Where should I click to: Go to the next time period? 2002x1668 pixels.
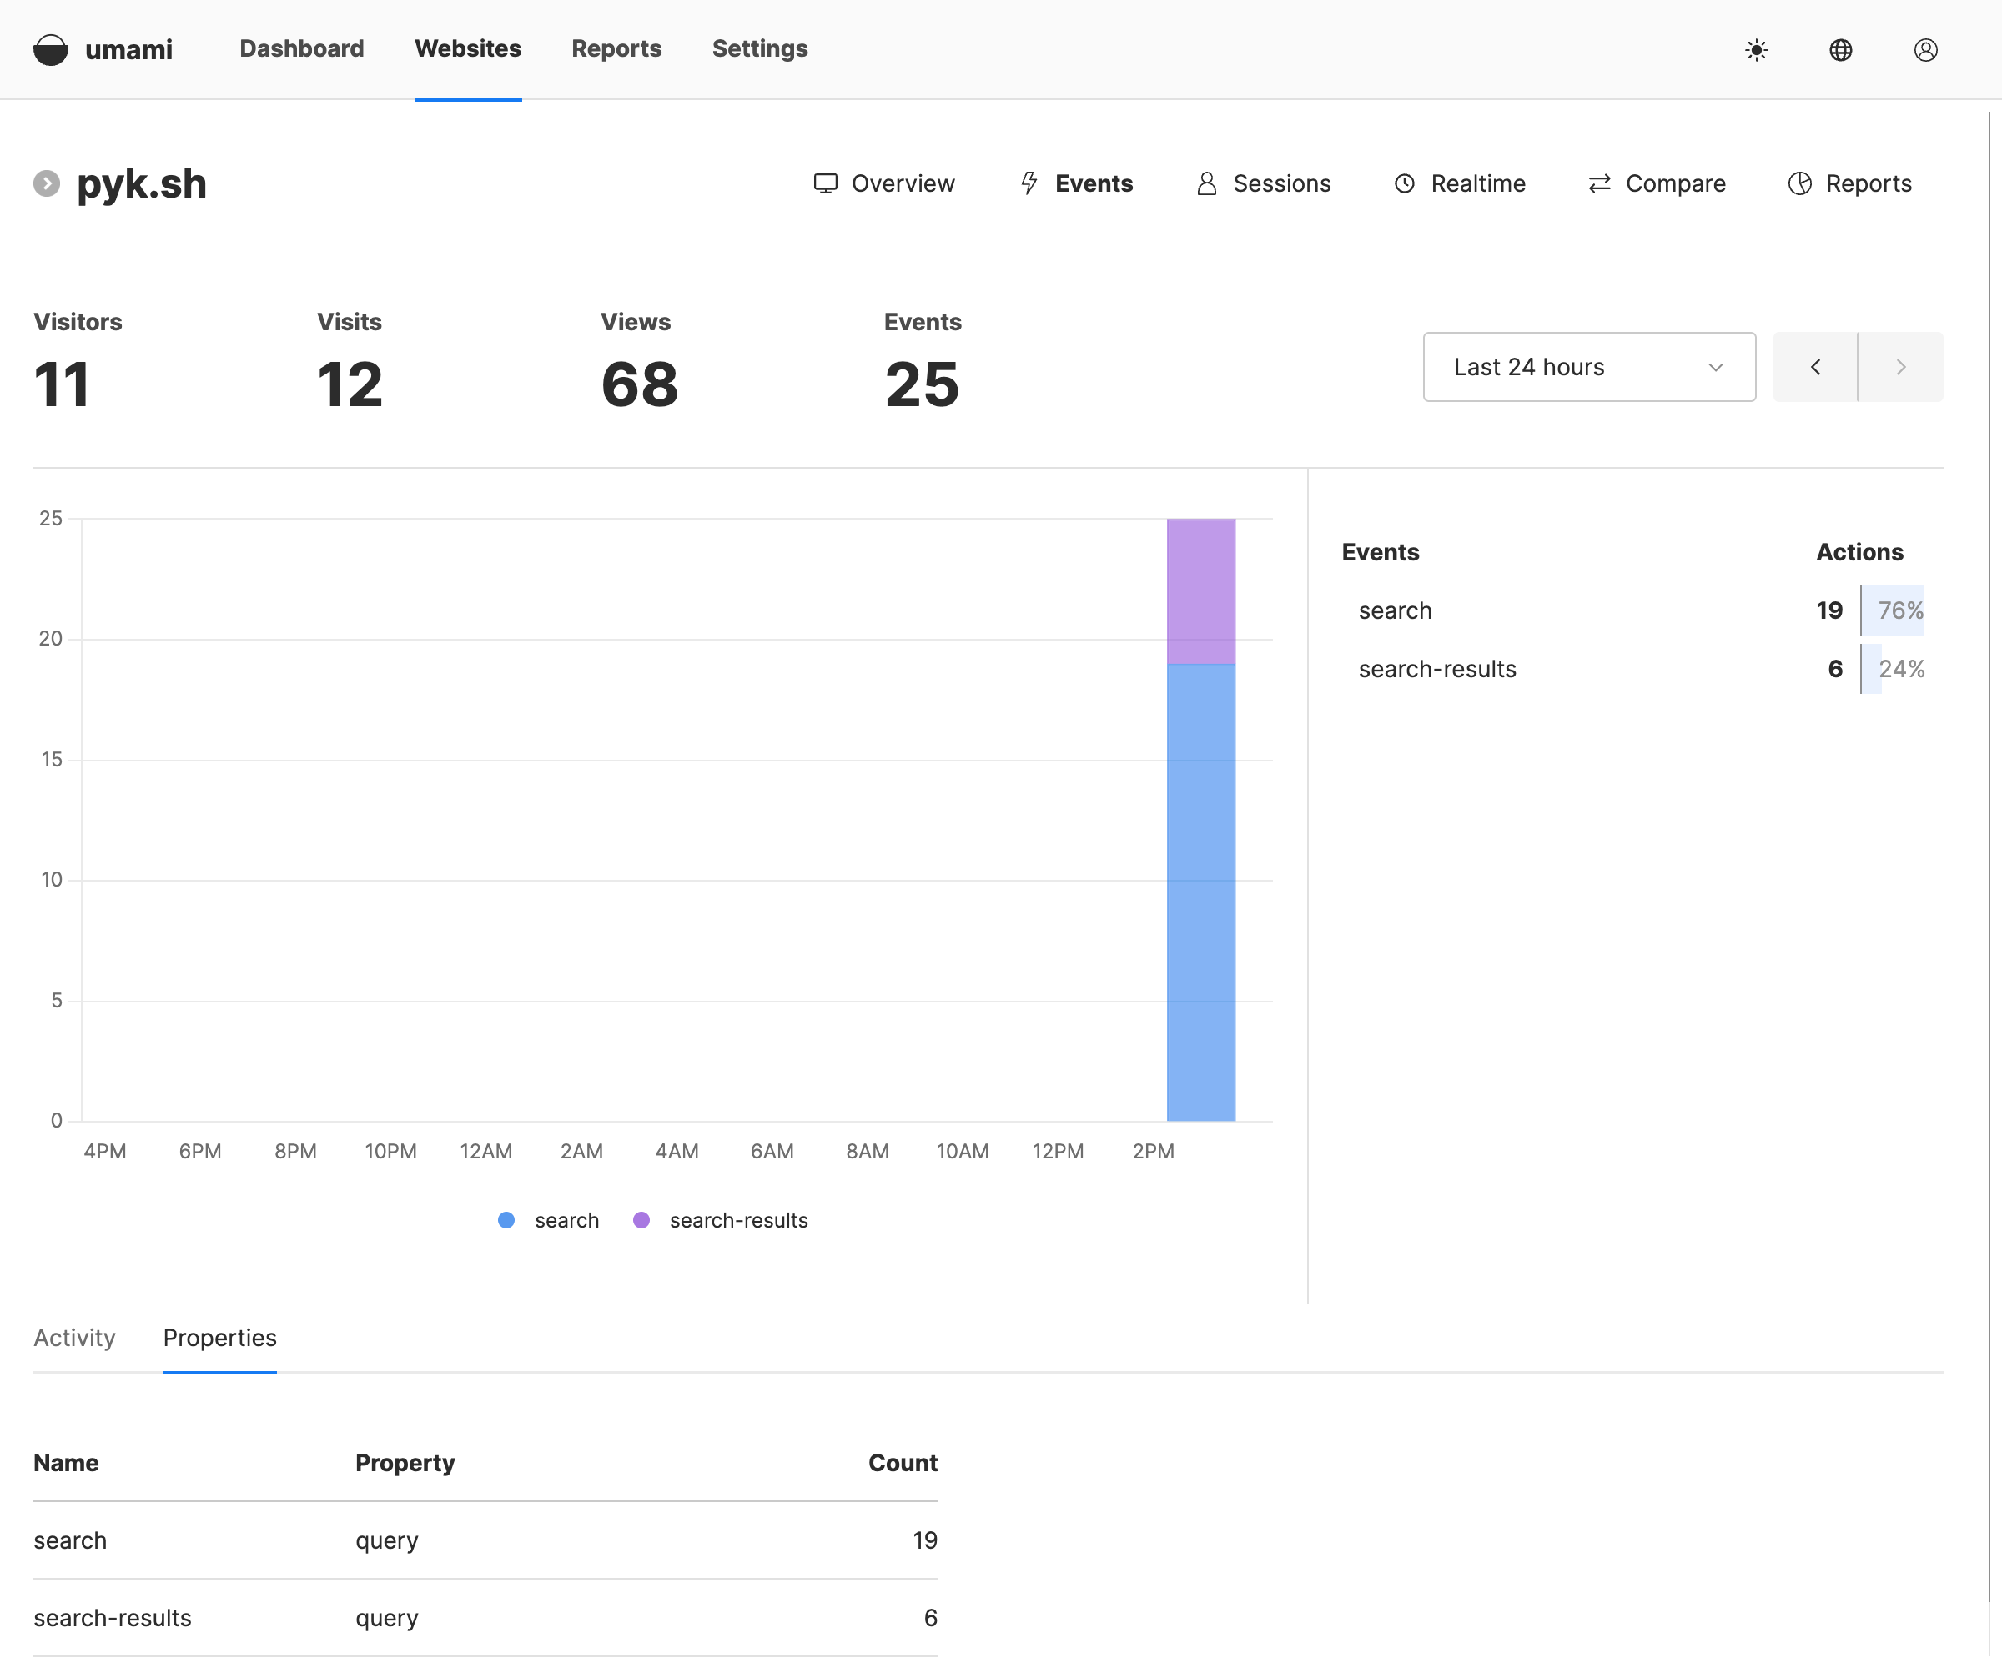[x=1900, y=367]
